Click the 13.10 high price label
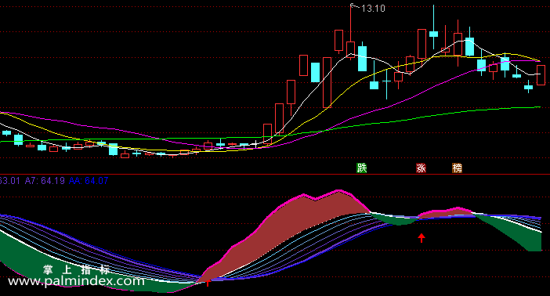The width and height of the screenshot is (550, 296). point(373,9)
